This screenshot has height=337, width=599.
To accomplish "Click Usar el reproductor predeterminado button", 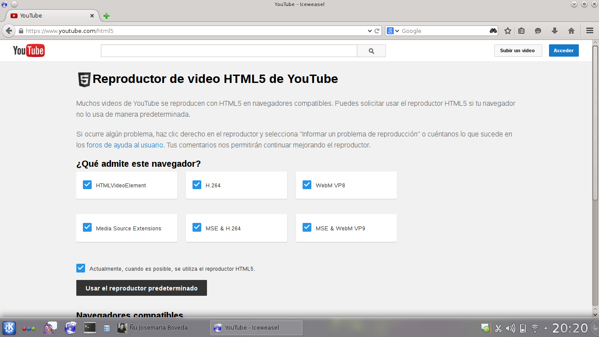I will 142,288.
